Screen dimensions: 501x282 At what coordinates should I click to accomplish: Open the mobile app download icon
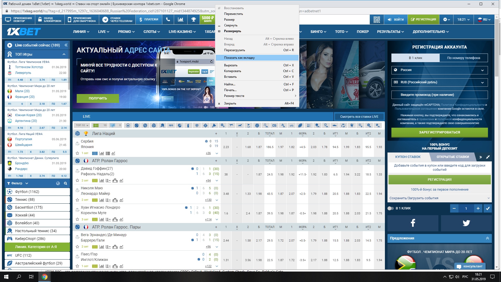tap(82, 20)
